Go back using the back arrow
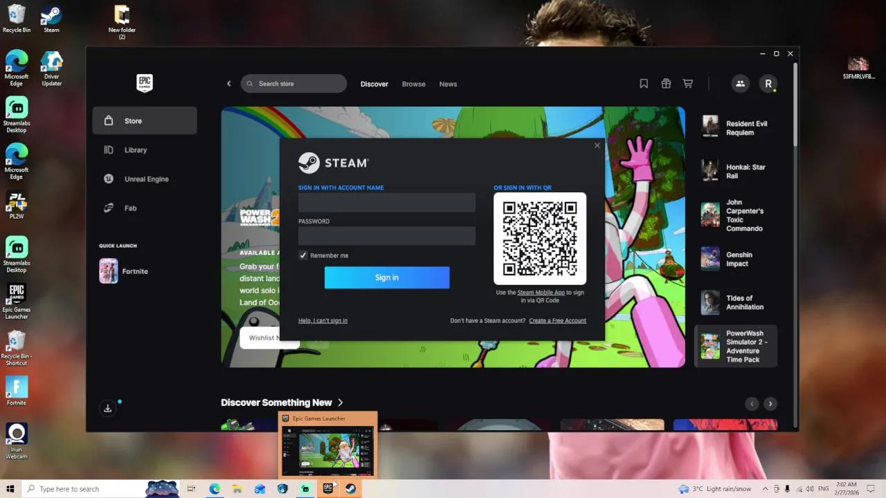This screenshot has height=498, width=886. [229, 84]
